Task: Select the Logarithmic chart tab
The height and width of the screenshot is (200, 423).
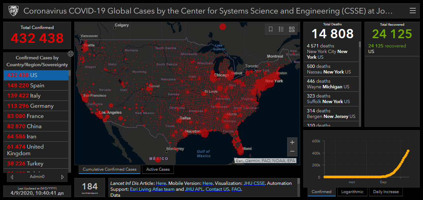Action: click(x=352, y=192)
